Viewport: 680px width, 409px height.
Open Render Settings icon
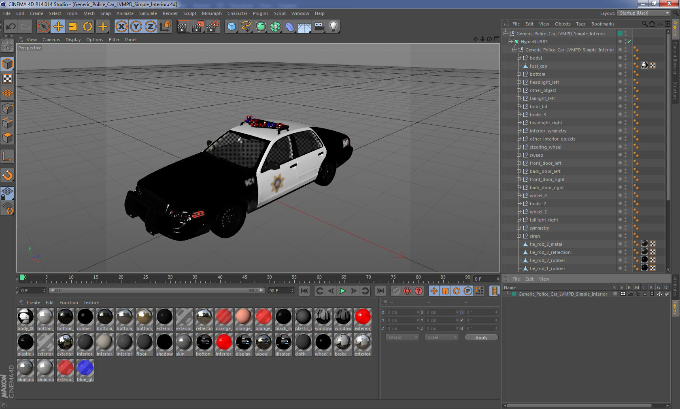213,27
